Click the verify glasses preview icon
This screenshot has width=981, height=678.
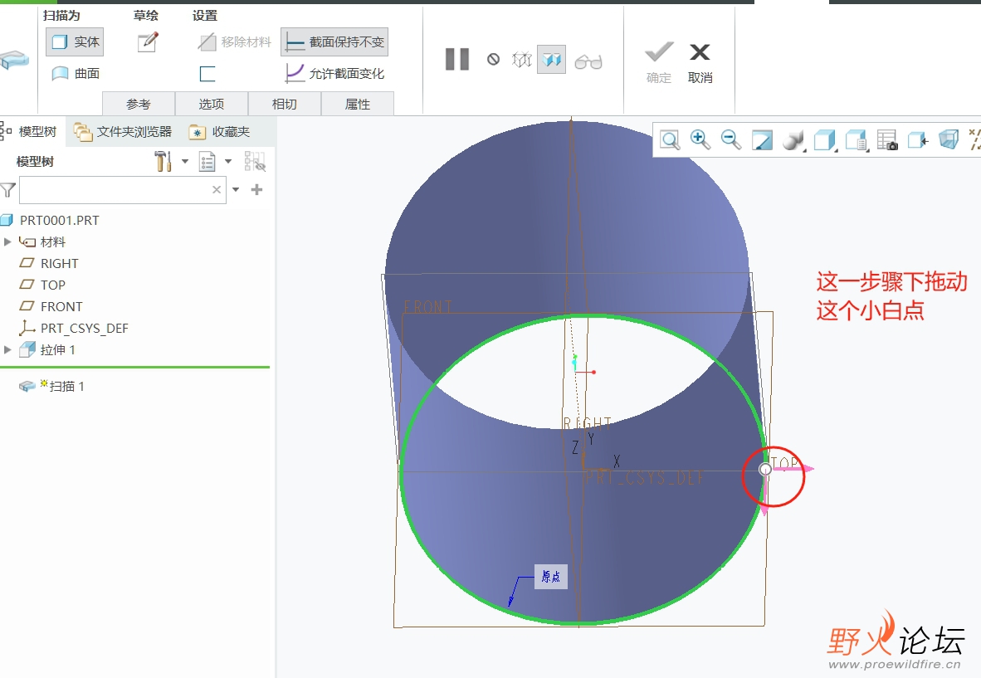tap(588, 61)
